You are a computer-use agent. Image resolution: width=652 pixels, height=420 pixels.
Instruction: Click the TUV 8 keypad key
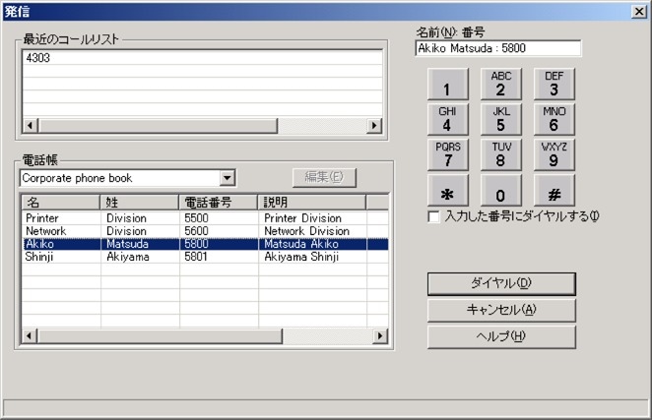(500, 154)
